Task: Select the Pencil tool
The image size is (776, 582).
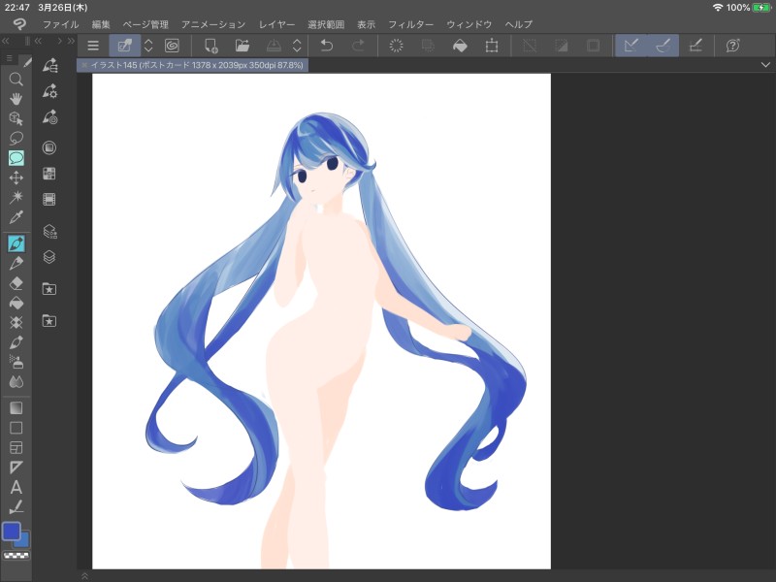Action: click(x=16, y=263)
